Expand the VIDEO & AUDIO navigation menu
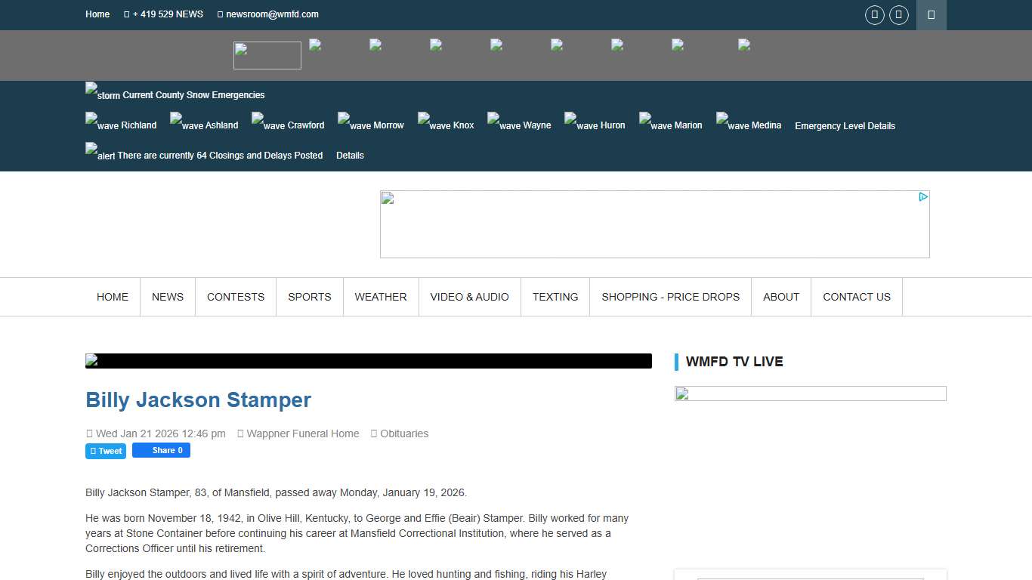The width and height of the screenshot is (1032, 580). point(469,297)
